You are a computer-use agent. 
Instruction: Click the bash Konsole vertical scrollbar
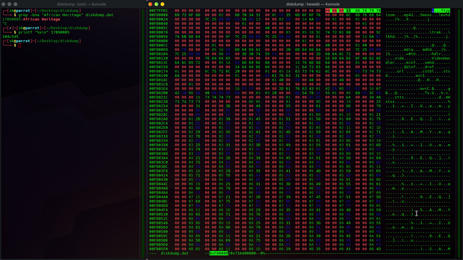tap(143, 133)
